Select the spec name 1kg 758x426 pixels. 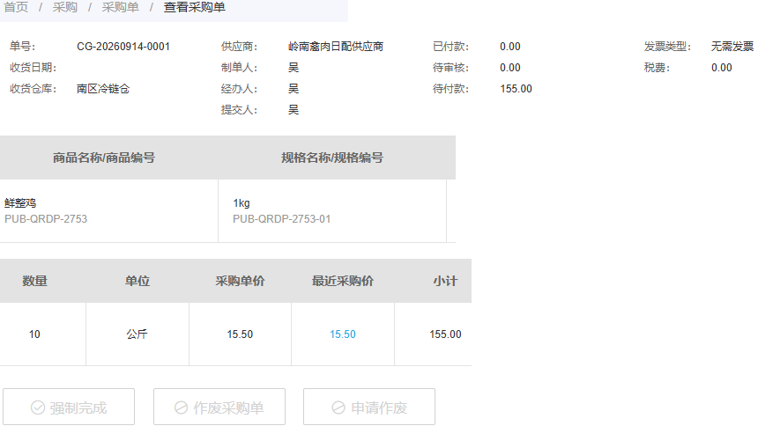coord(242,203)
